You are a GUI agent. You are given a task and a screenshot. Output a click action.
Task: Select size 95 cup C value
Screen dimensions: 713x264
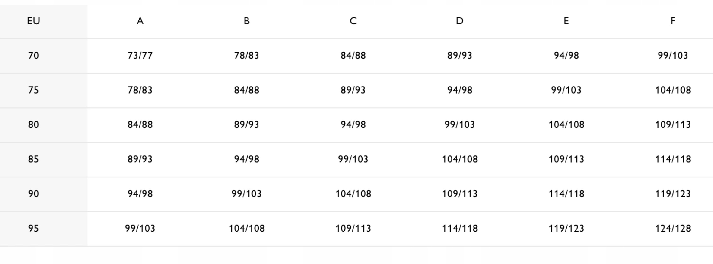[x=353, y=228]
